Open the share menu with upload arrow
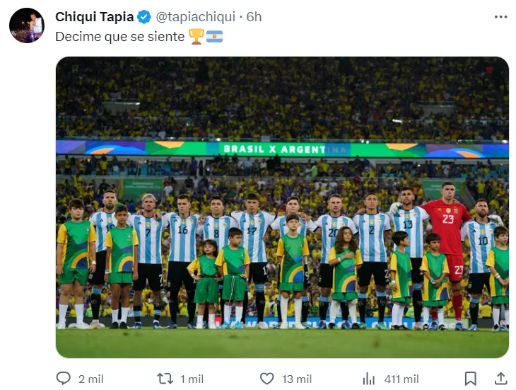516x390 pixels. (x=500, y=379)
